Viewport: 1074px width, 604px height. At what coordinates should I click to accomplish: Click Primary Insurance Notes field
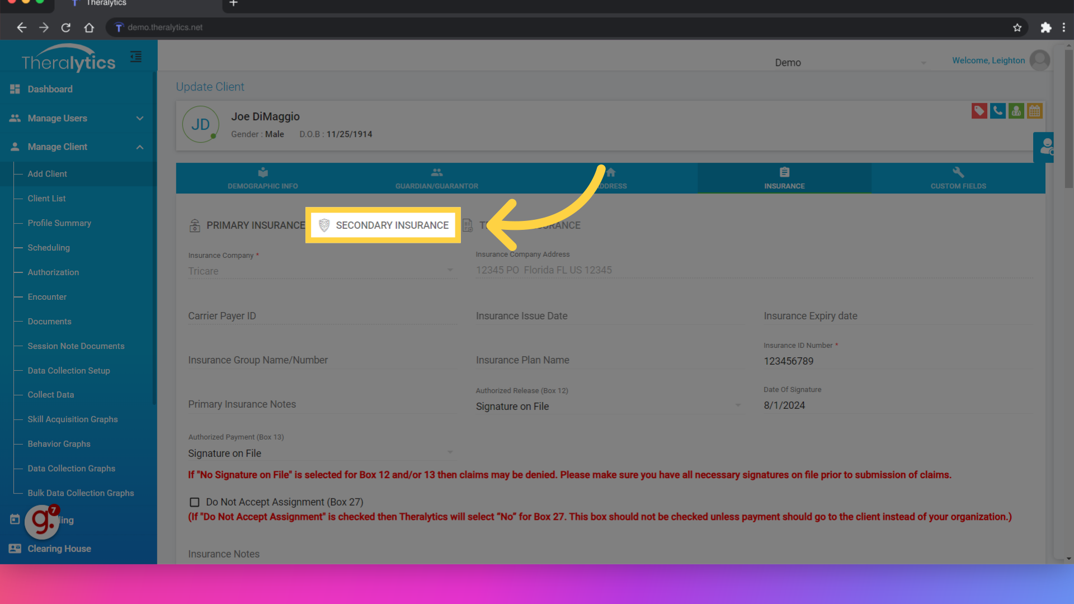click(x=322, y=404)
